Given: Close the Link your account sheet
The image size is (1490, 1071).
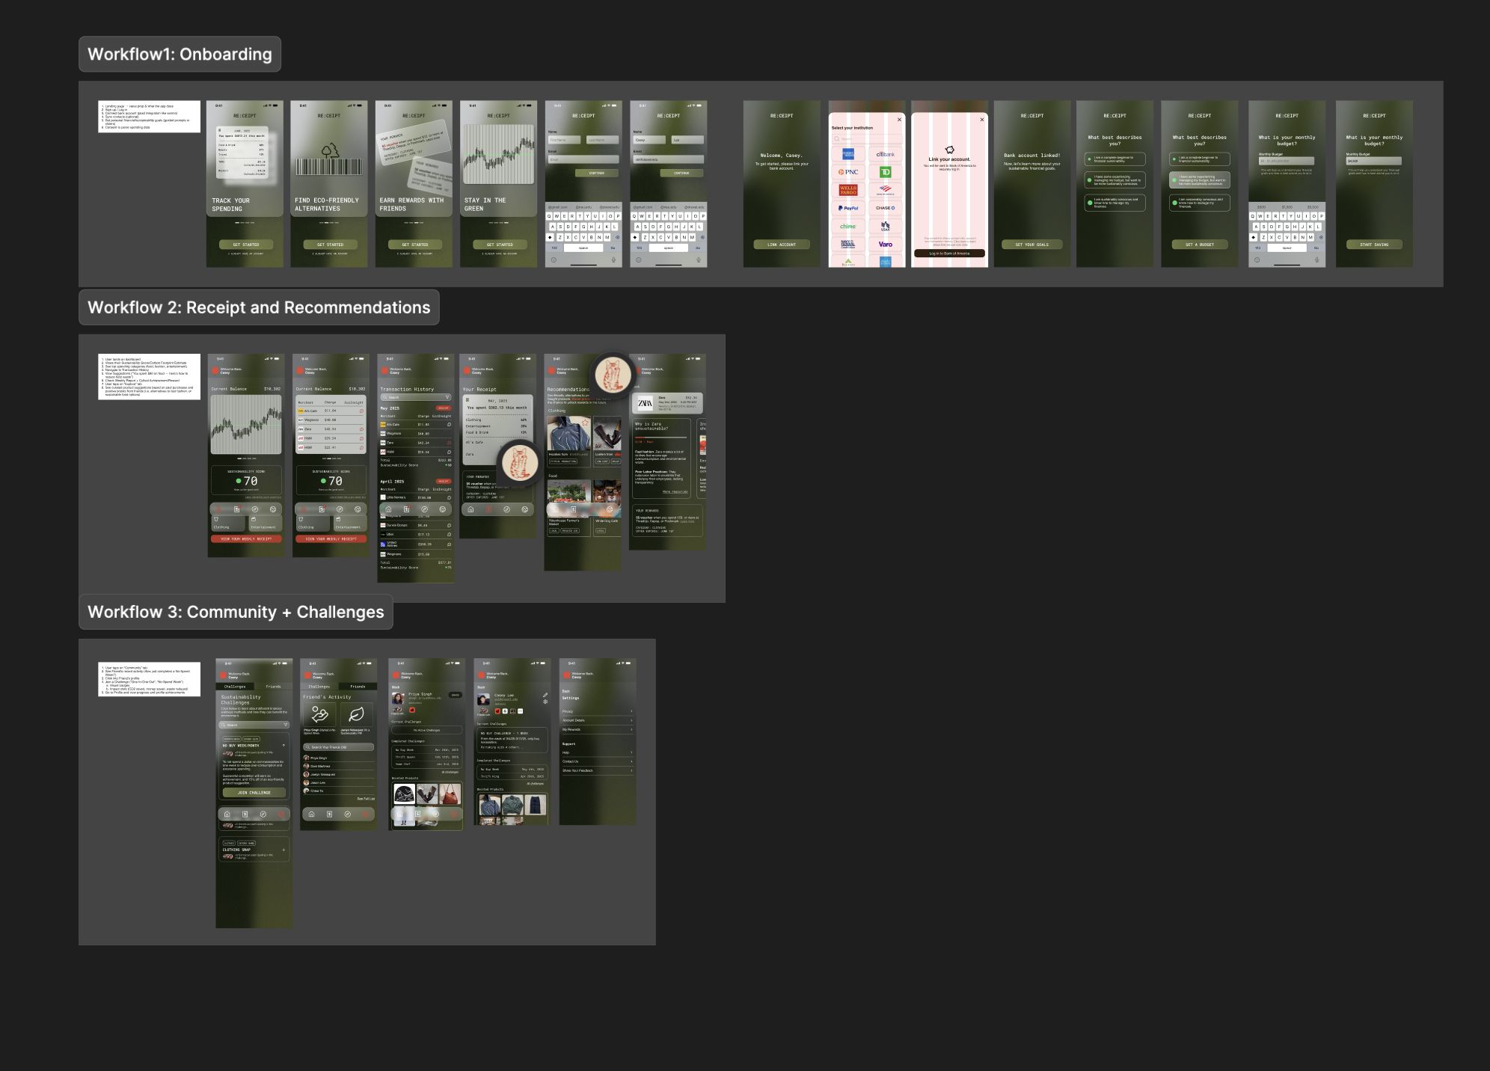Looking at the screenshot, I should 982,120.
